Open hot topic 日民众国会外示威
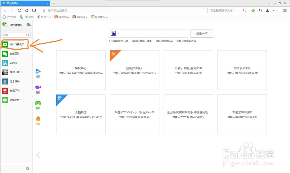 (x=119, y=41)
